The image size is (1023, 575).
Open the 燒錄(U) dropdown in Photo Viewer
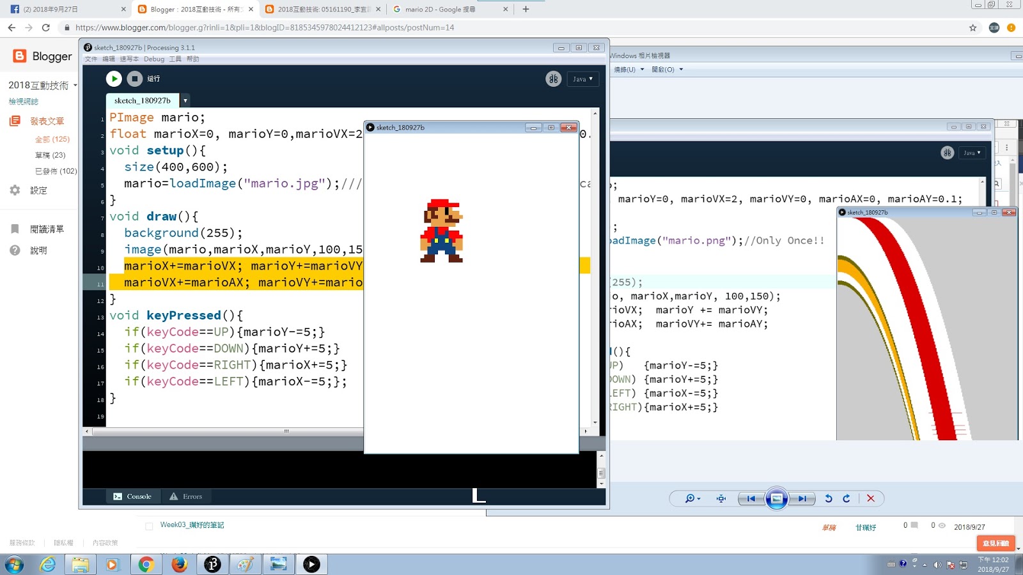tap(629, 70)
